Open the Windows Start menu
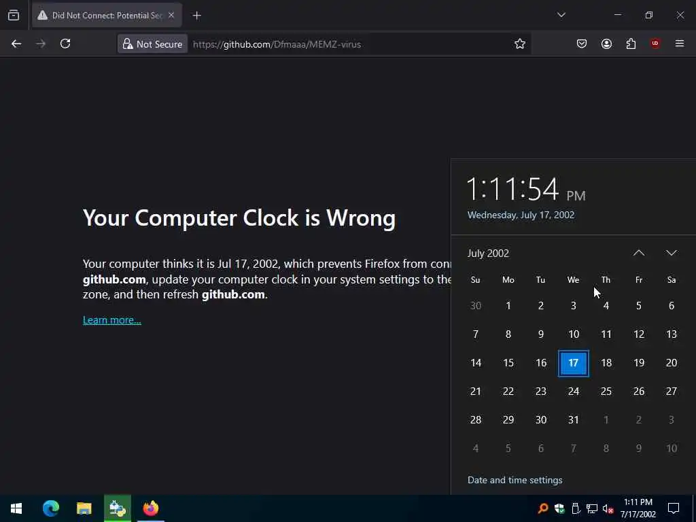The height and width of the screenshot is (522, 696). coord(16,508)
